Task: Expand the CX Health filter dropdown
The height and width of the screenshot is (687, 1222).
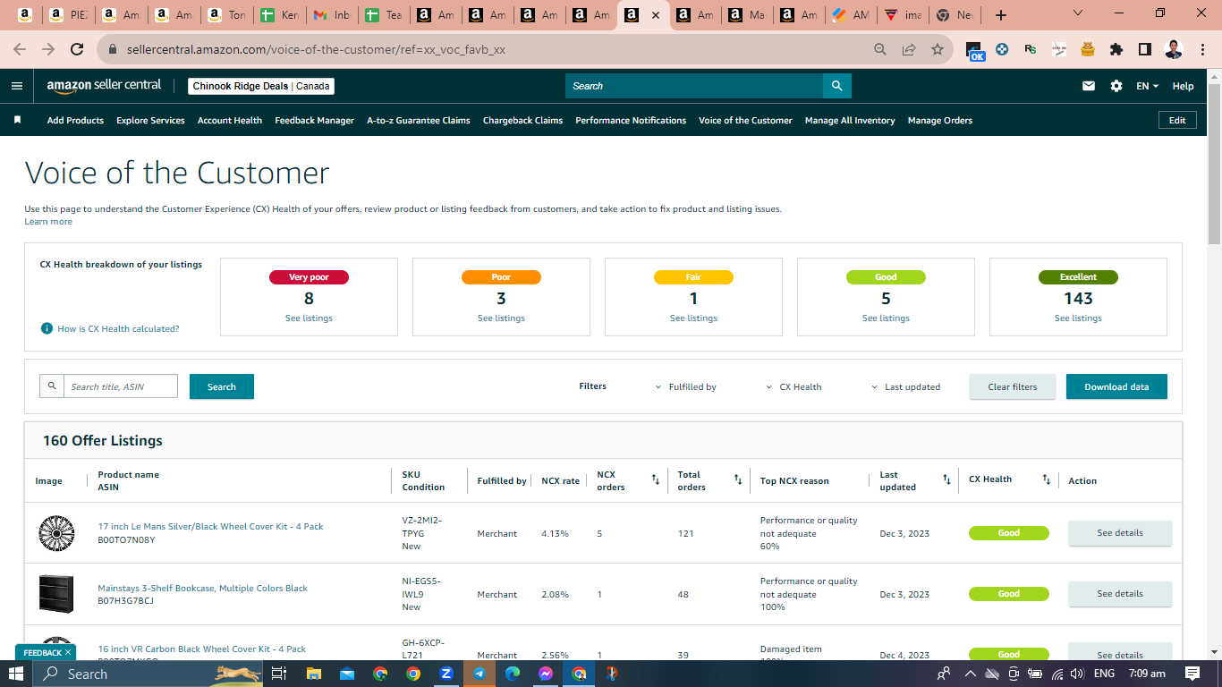Action: pos(794,387)
